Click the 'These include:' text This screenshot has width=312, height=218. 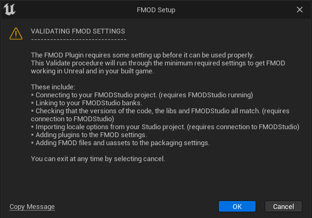[53, 87]
